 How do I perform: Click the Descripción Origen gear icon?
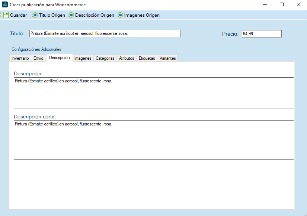pyautogui.click(x=71, y=15)
